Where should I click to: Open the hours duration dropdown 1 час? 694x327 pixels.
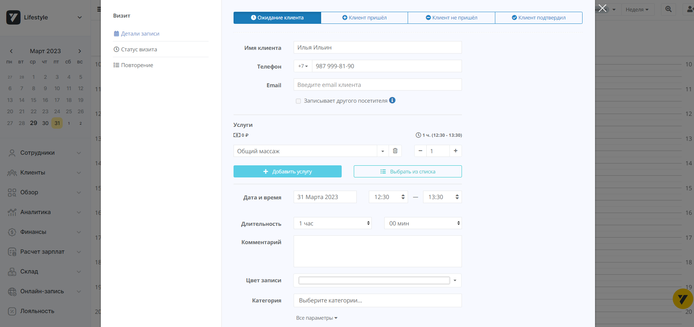[333, 223]
